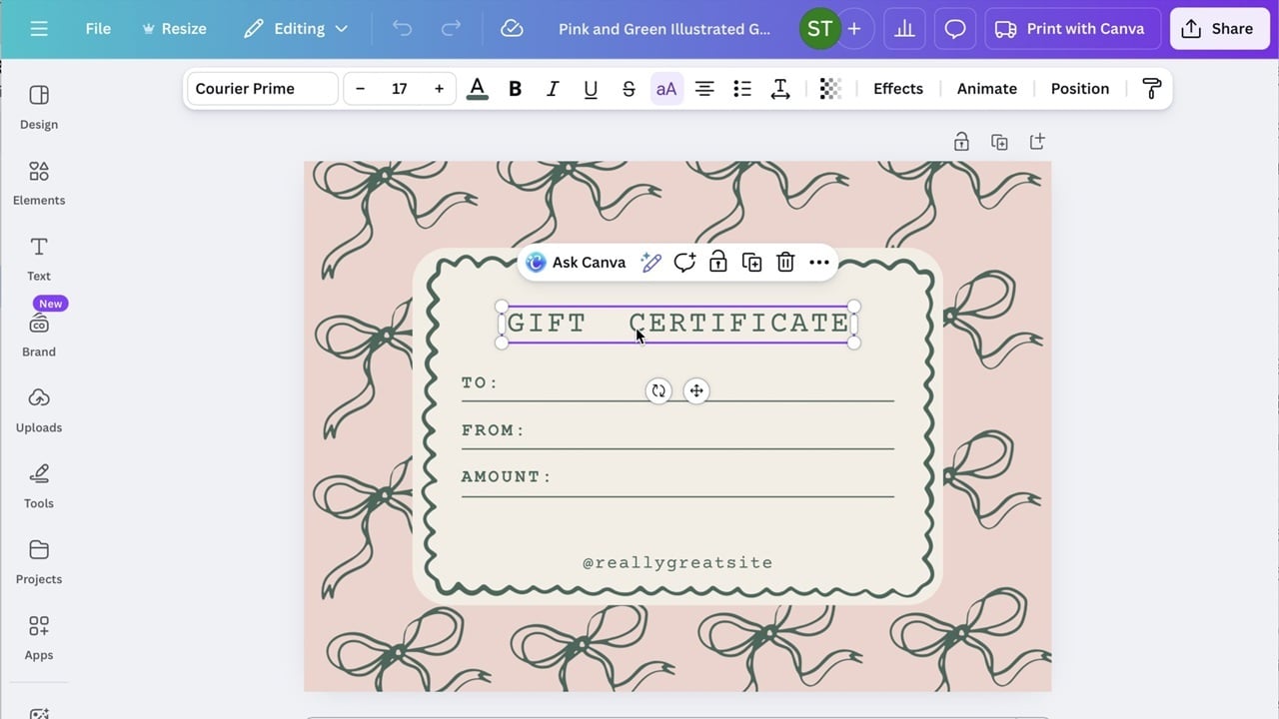Viewport: 1279px width, 719px height.
Task: Open Magic Write pencil sparkle icon
Action: [x=651, y=263]
